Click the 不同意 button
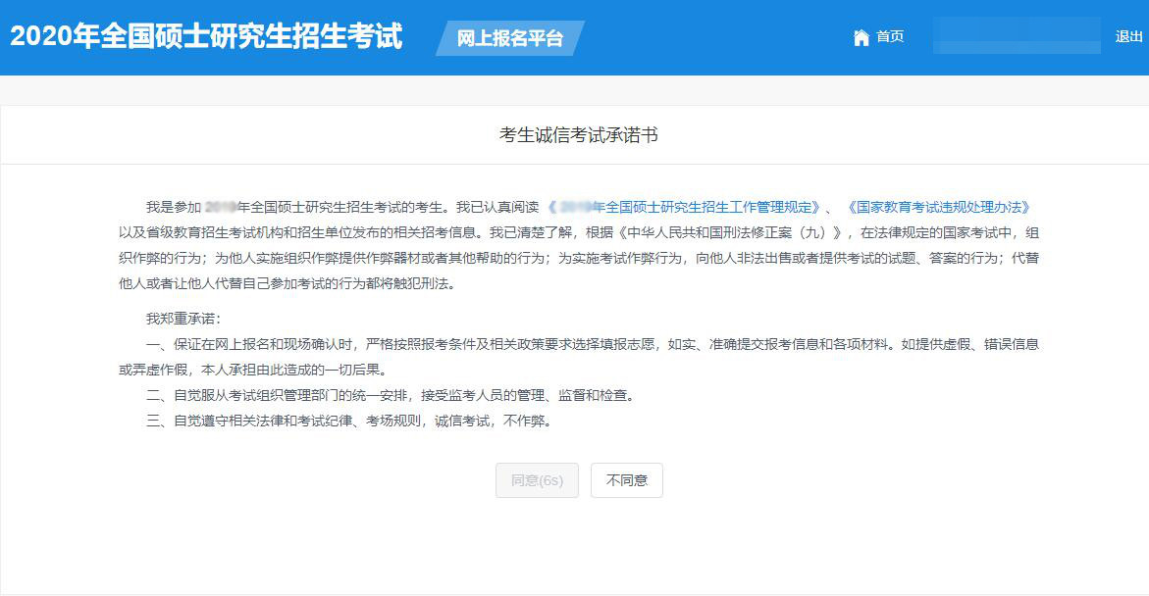Viewport: 1149px width, 596px height. [x=626, y=480]
